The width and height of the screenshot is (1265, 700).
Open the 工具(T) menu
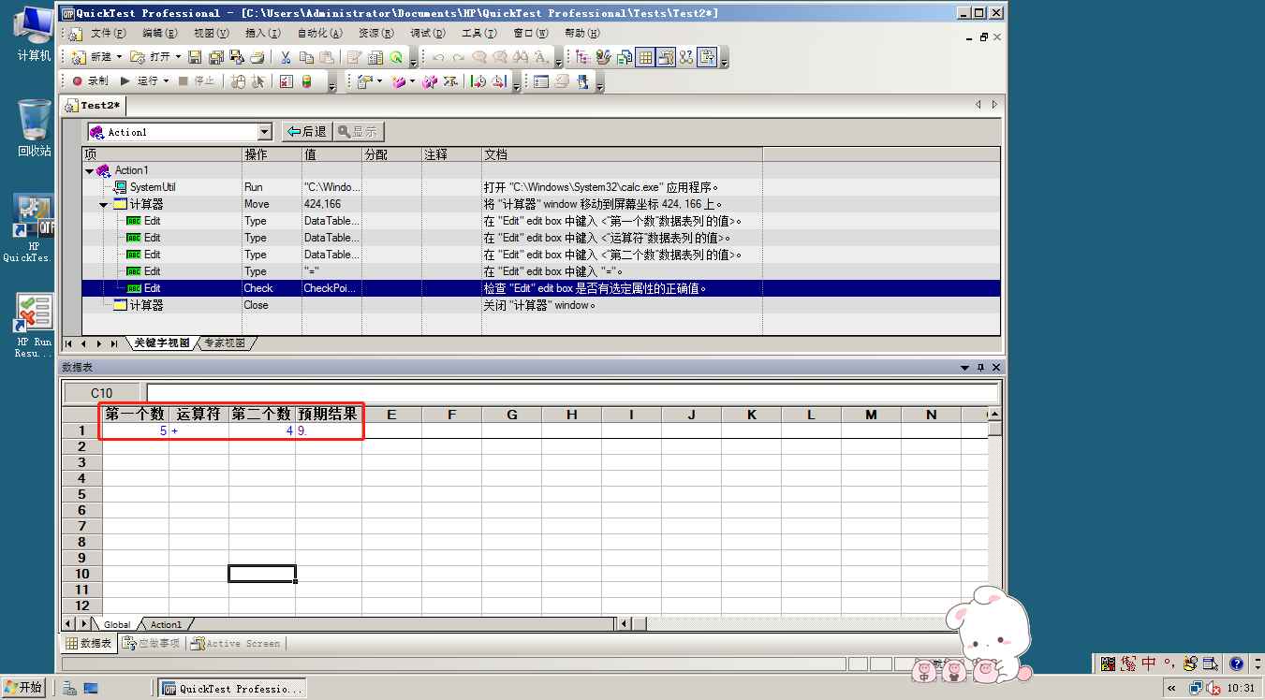[478, 33]
